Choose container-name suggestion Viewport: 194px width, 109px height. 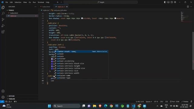tap(81, 75)
